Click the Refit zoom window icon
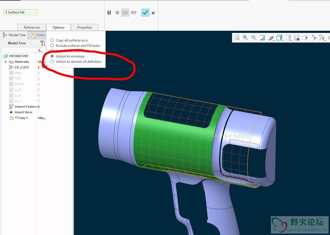 pos(237,38)
